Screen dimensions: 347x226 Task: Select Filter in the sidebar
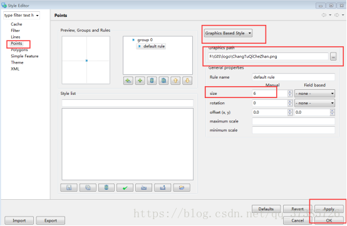(15, 31)
